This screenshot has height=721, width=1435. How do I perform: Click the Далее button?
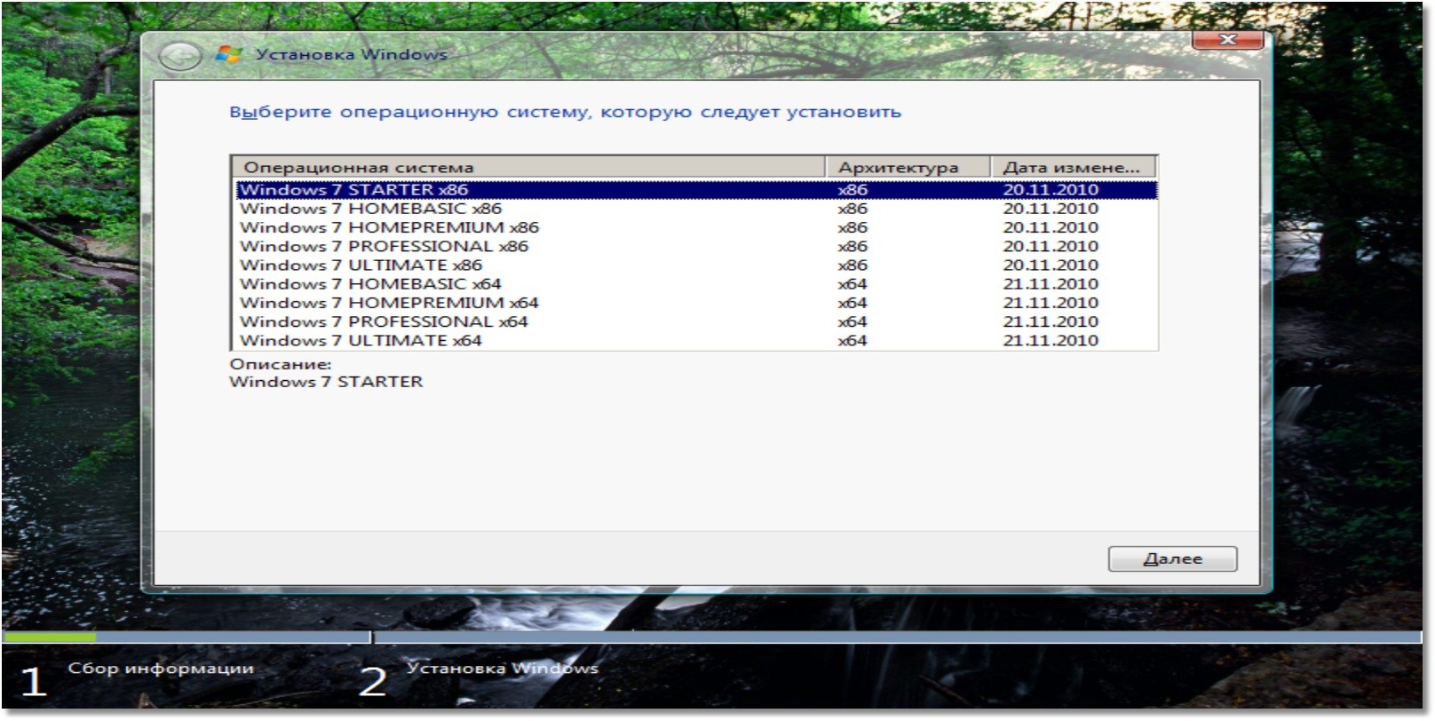coord(1172,559)
